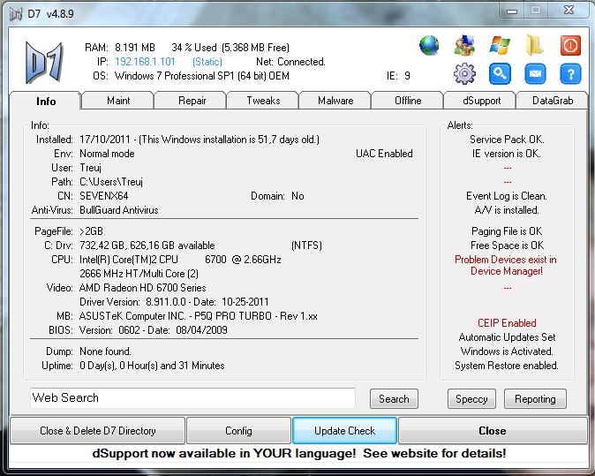Image resolution: width=595 pixels, height=476 pixels.
Task: Click the blue envelope mail icon
Action: [535, 73]
